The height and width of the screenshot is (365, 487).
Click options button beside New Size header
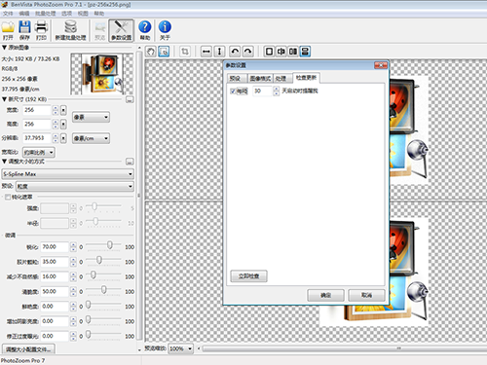tap(130, 99)
